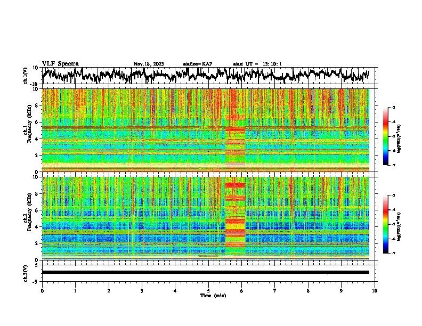
Task: Click the log(PSD) label beside ch.2 colorbar
Action: click(399, 225)
